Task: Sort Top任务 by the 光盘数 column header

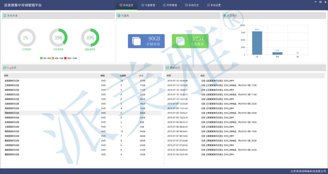Action: 123,75
